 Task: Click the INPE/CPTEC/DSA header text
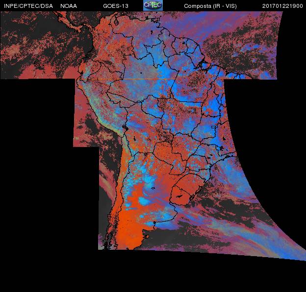point(28,6)
